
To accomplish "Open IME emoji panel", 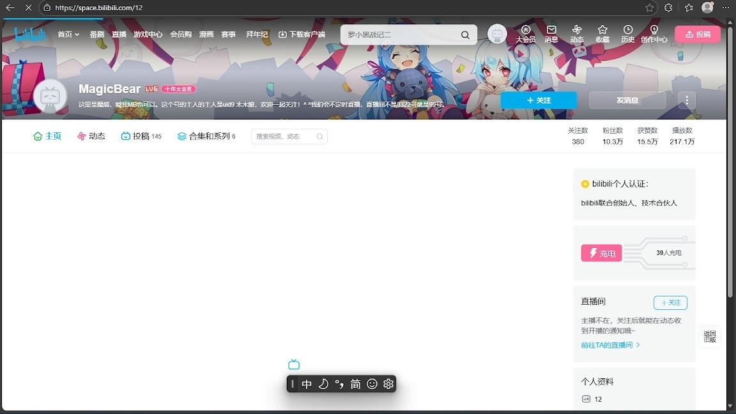I will [372, 385].
